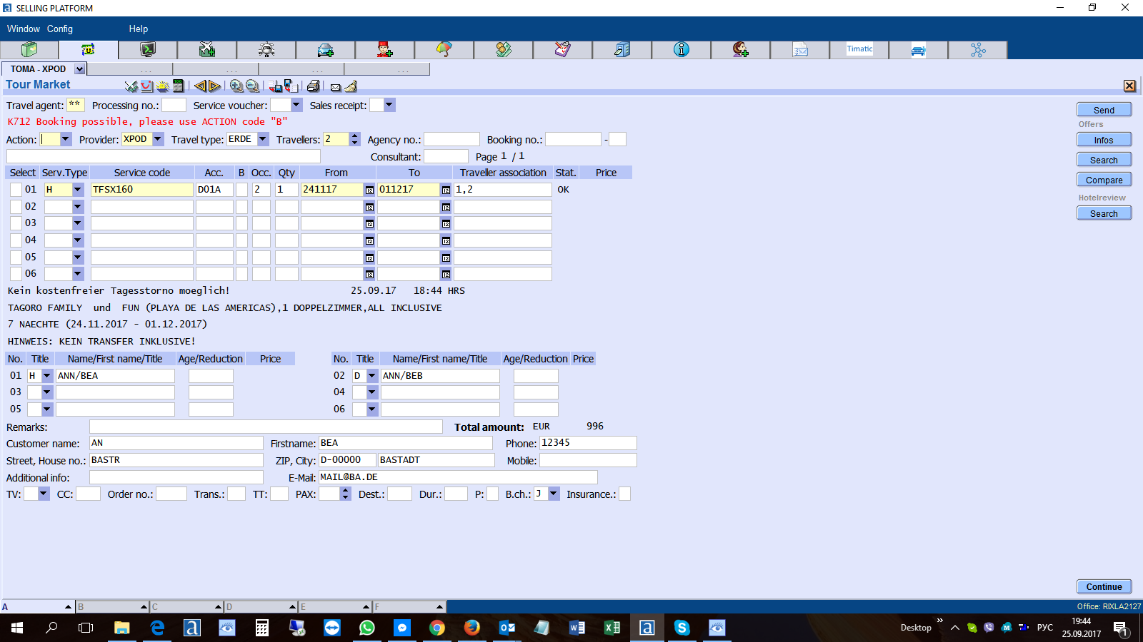Open the Provider XPOD dropdown

158,139
